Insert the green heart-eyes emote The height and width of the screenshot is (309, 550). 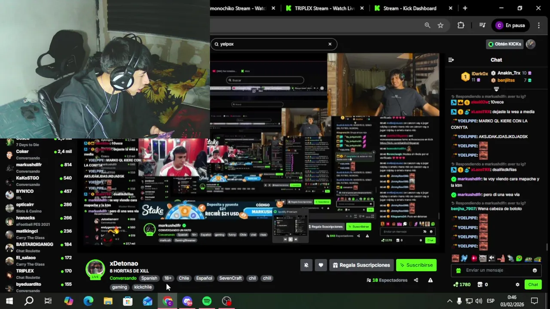click(x=519, y=258)
